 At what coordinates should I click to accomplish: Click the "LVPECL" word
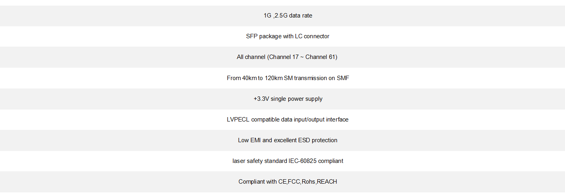point(238,120)
